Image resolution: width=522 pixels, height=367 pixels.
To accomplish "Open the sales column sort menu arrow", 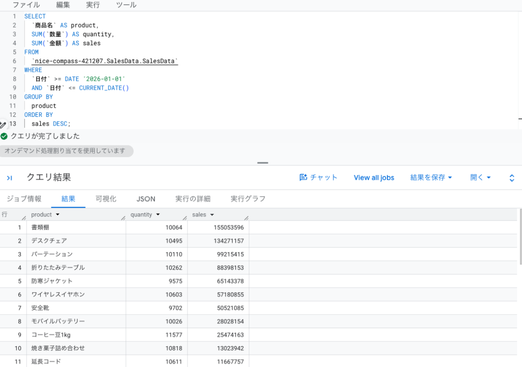I will click(212, 215).
